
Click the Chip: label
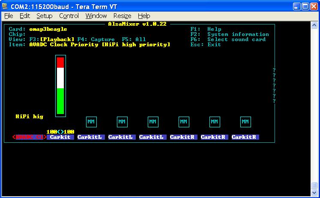(17, 34)
